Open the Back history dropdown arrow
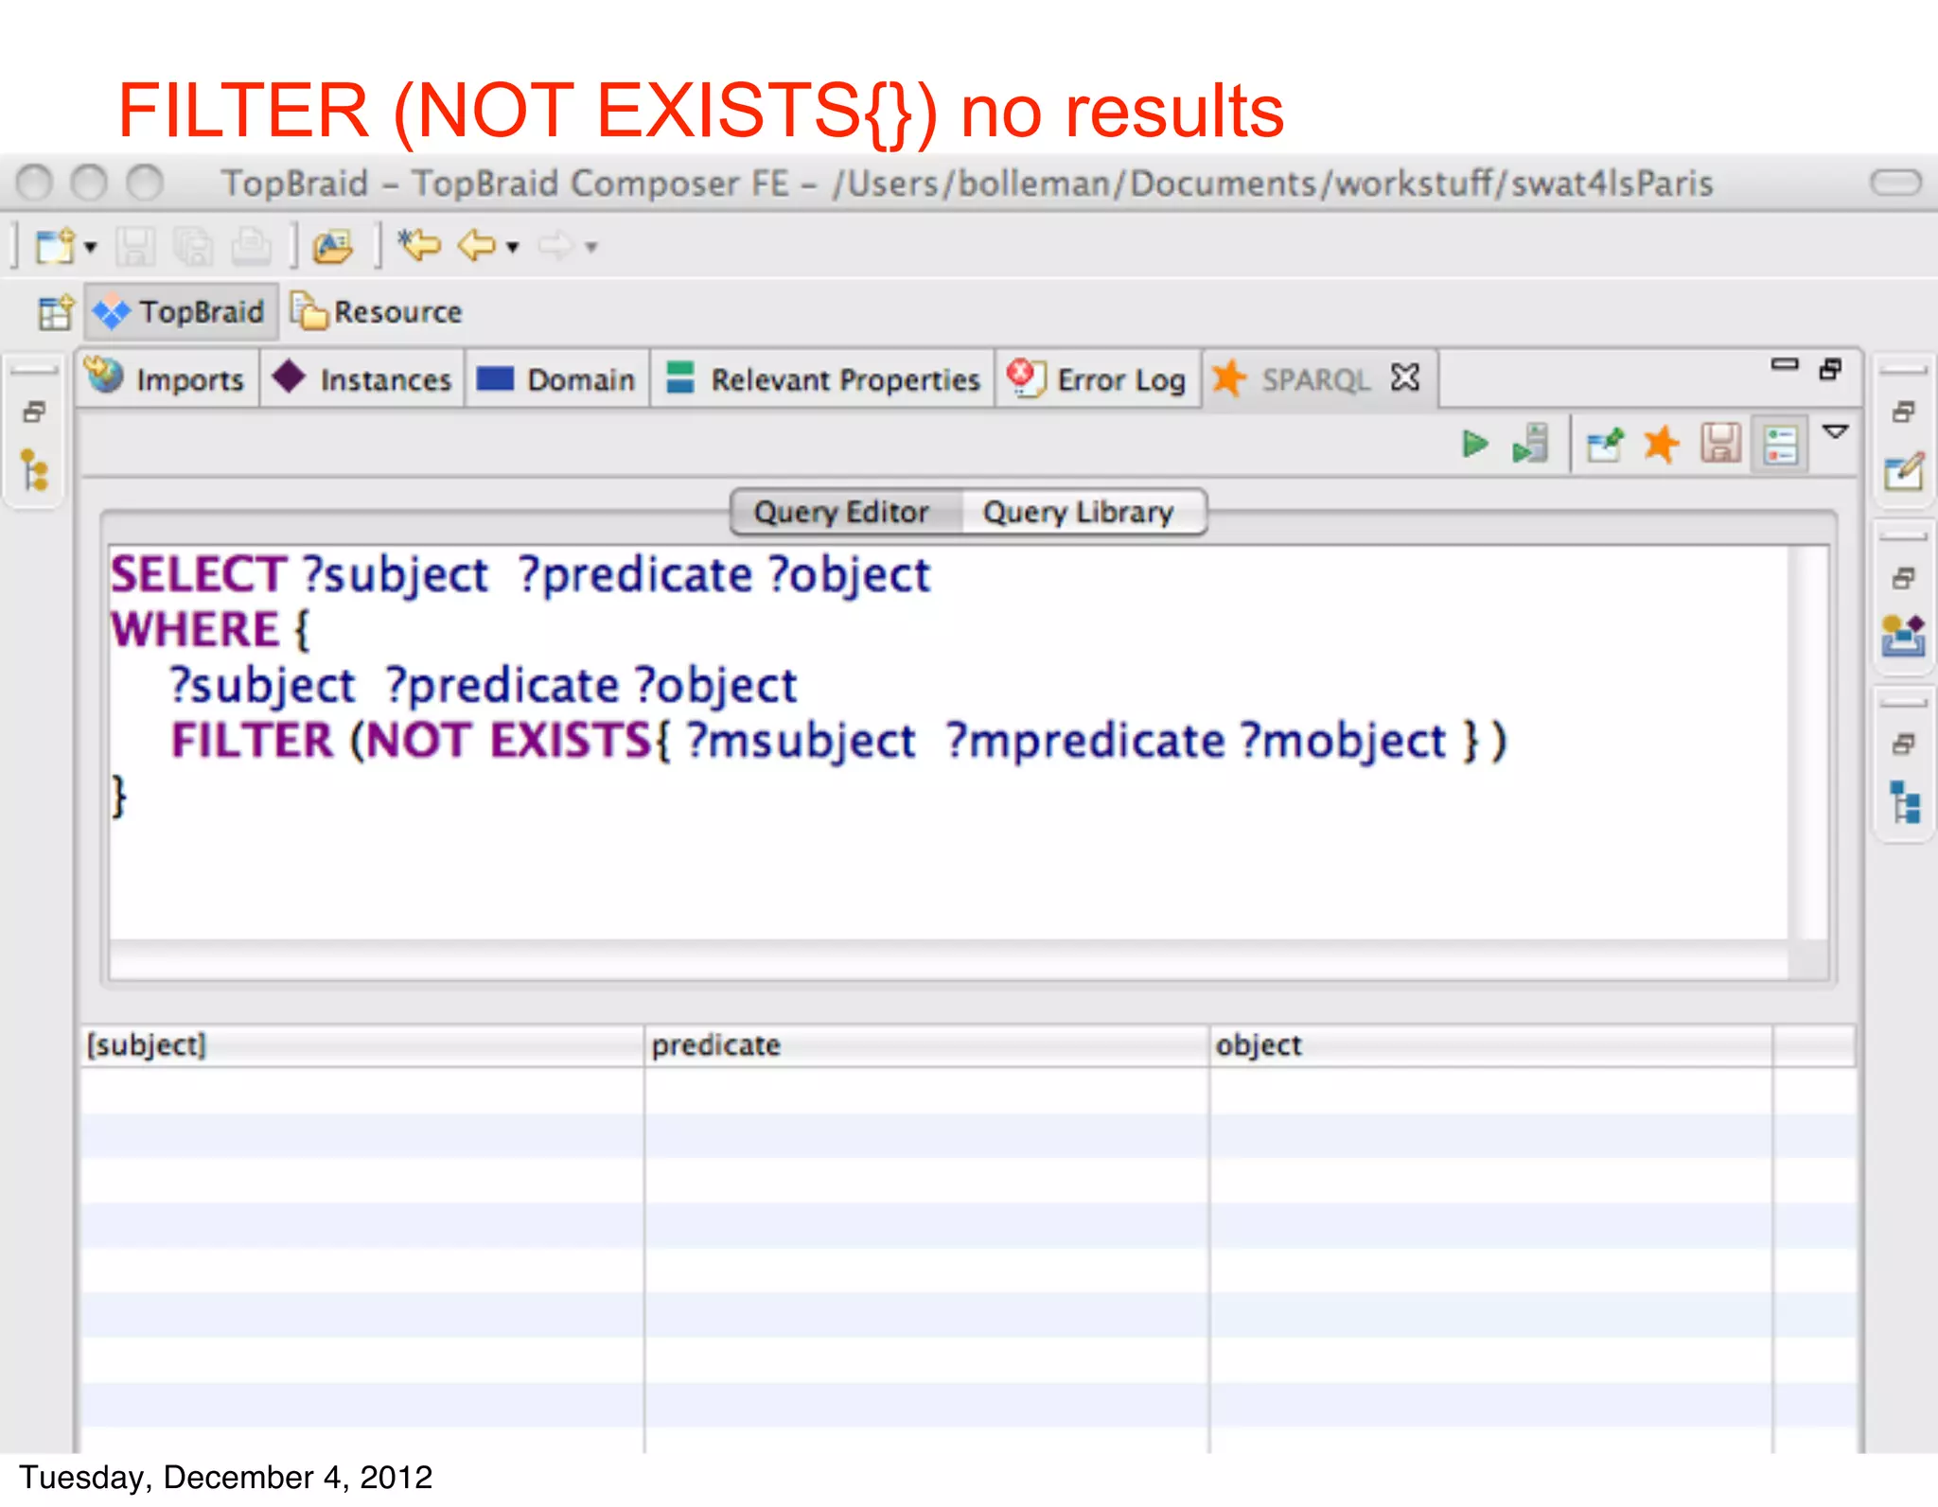 click(513, 248)
